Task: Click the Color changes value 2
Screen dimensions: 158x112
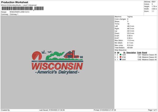Action: pos(128,19)
